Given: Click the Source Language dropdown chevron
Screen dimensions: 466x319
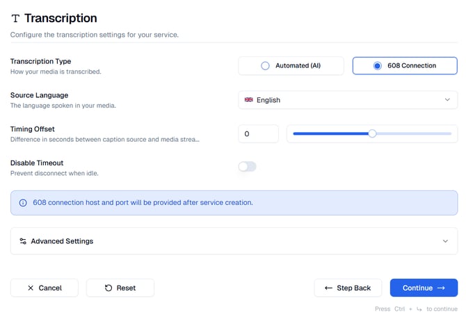Looking at the screenshot, I should (447, 100).
